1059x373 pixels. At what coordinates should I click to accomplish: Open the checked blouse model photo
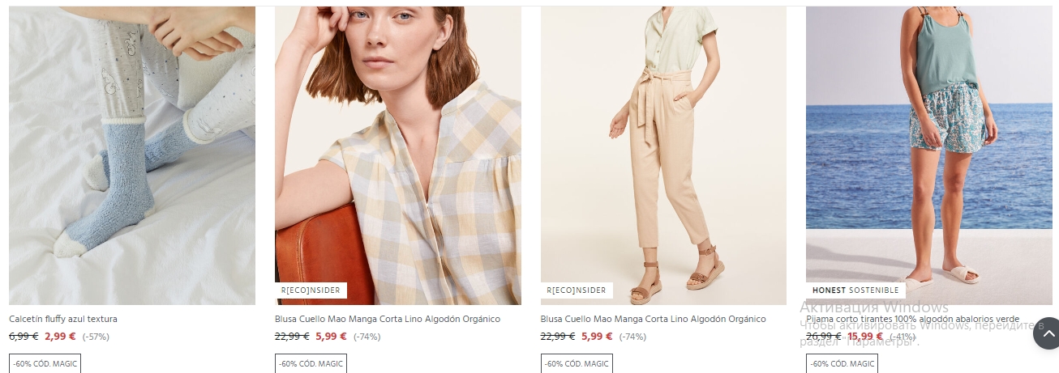pos(397,155)
